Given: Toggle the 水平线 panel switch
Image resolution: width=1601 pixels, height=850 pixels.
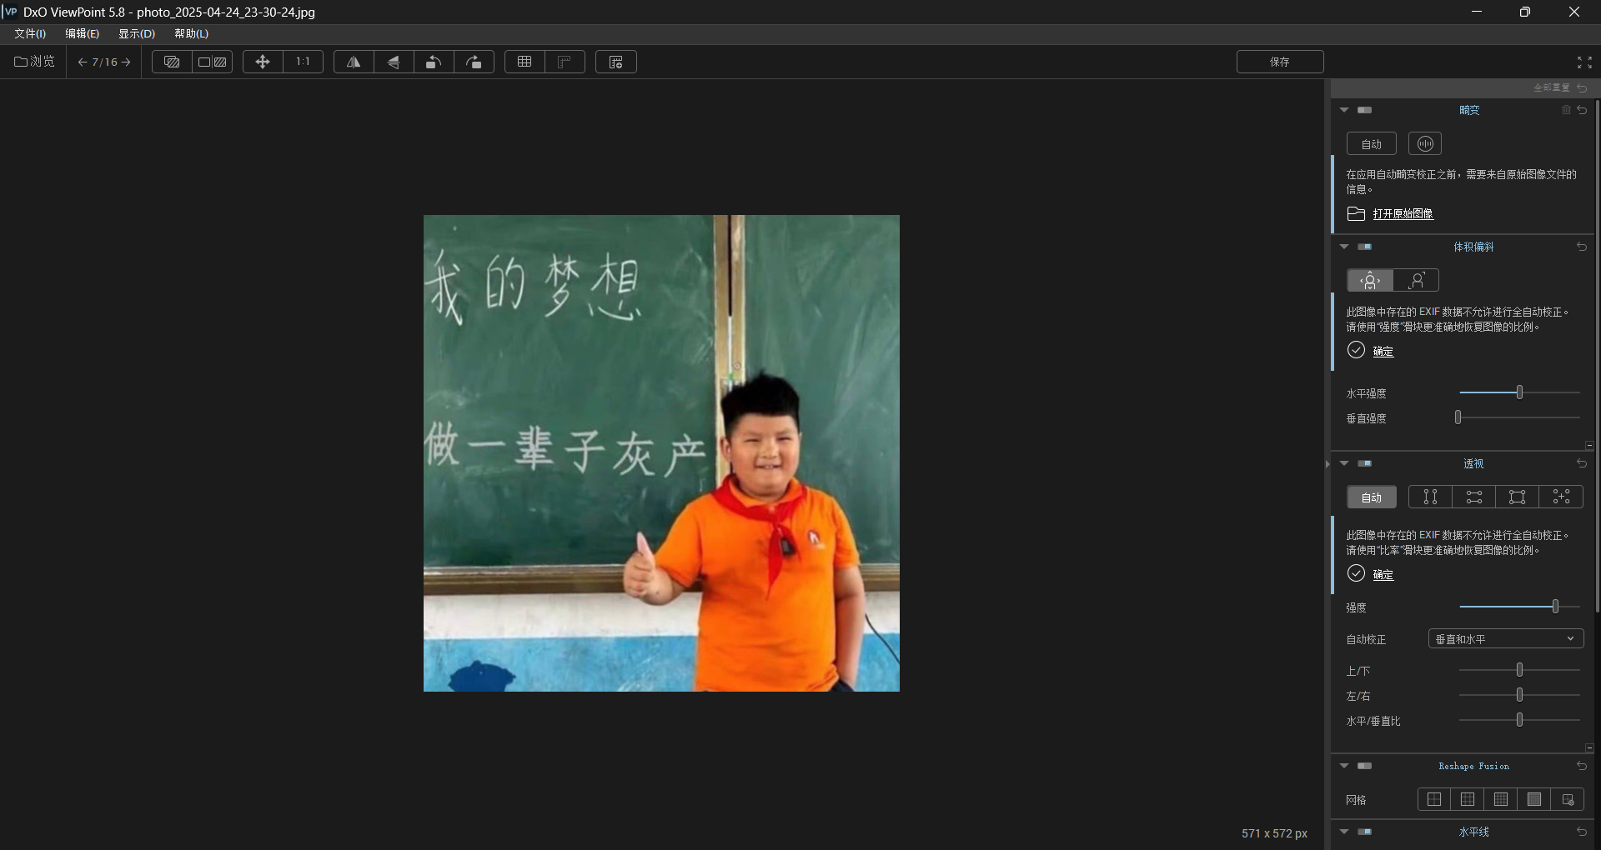Looking at the screenshot, I should click(1367, 832).
